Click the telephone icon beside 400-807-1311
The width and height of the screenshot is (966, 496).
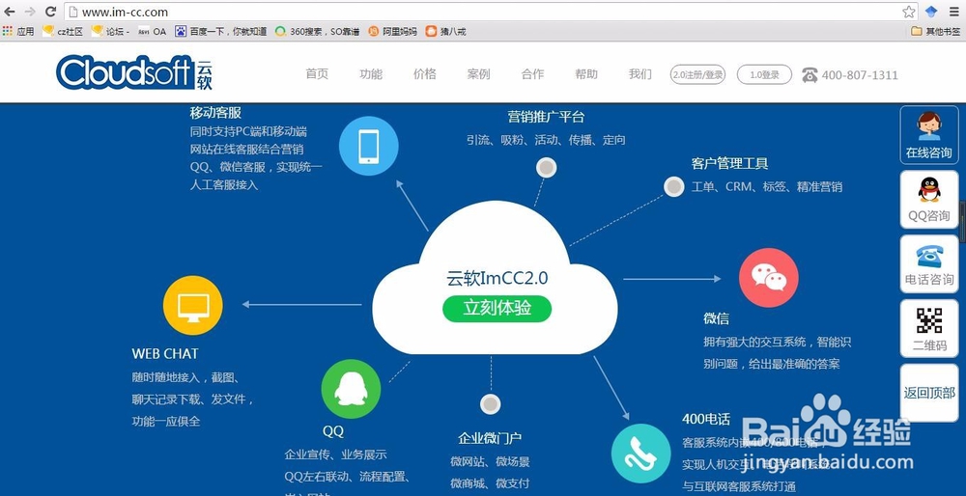tap(810, 75)
